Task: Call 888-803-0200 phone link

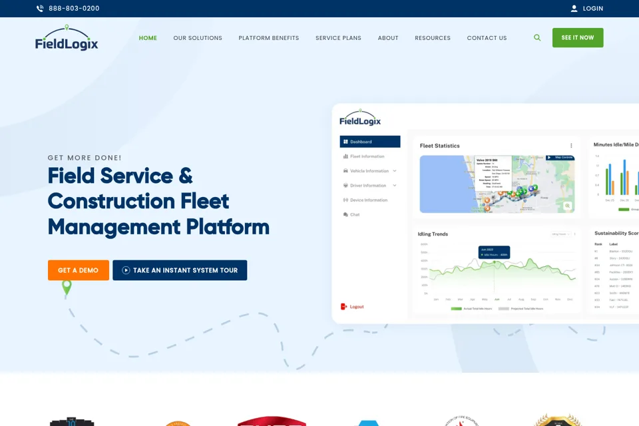Action: click(x=74, y=8)
